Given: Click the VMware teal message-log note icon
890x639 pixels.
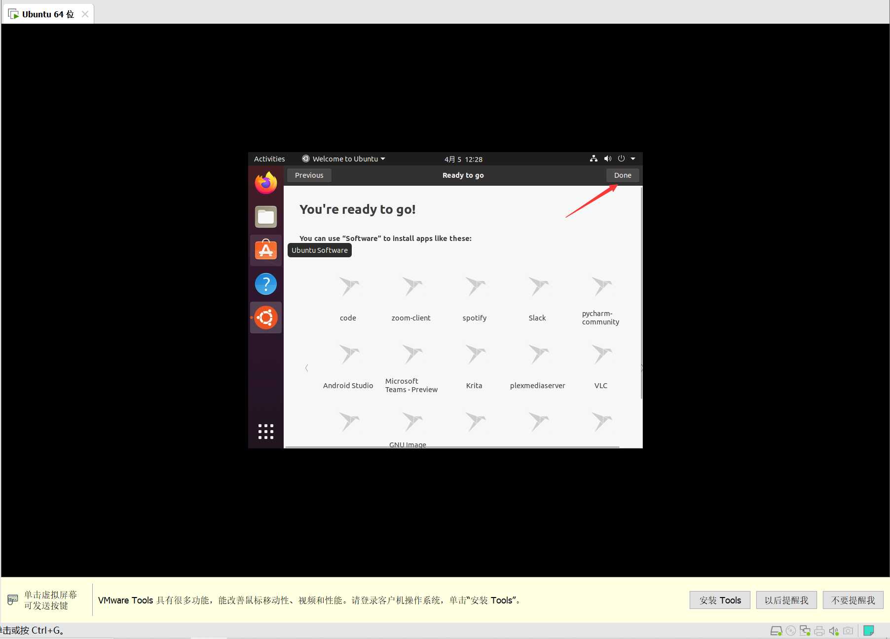Looking at the screenshot, I should [869, 631].
